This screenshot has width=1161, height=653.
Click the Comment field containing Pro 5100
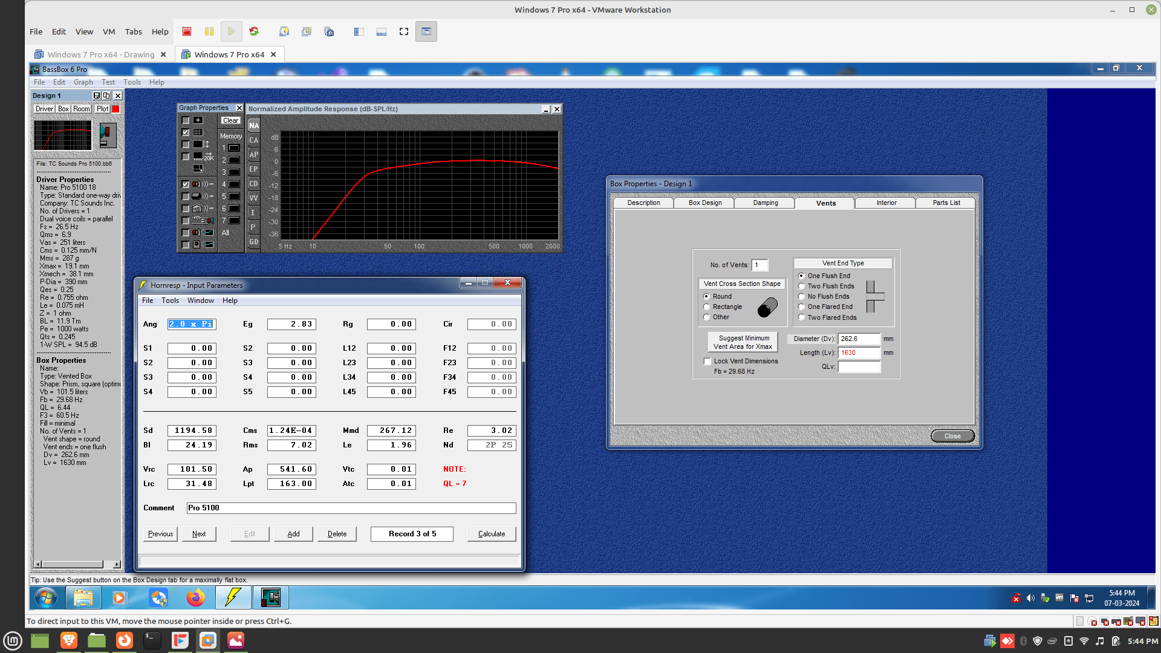click(x=351, y=508)
